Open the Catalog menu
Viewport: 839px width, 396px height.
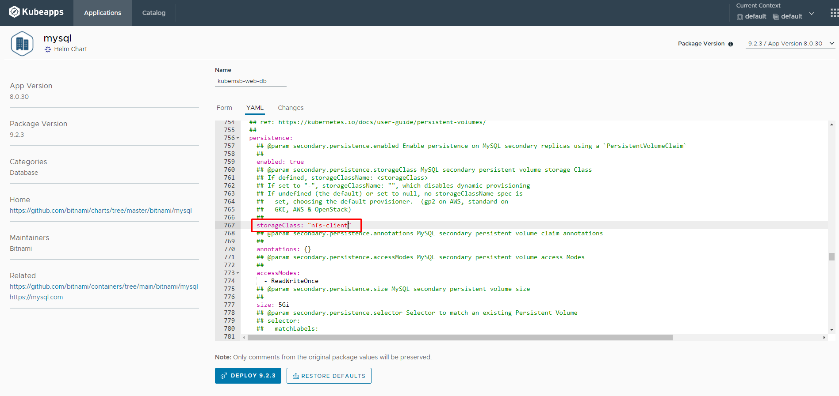[x=154, y=13]
